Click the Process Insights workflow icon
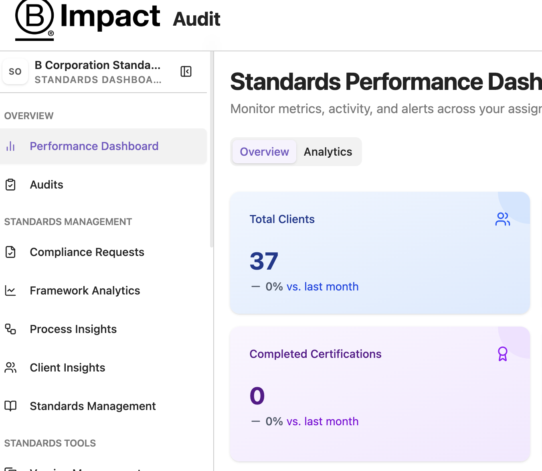Image resolution: width=542 pixels, height=471 pixels. coord(10,329)
